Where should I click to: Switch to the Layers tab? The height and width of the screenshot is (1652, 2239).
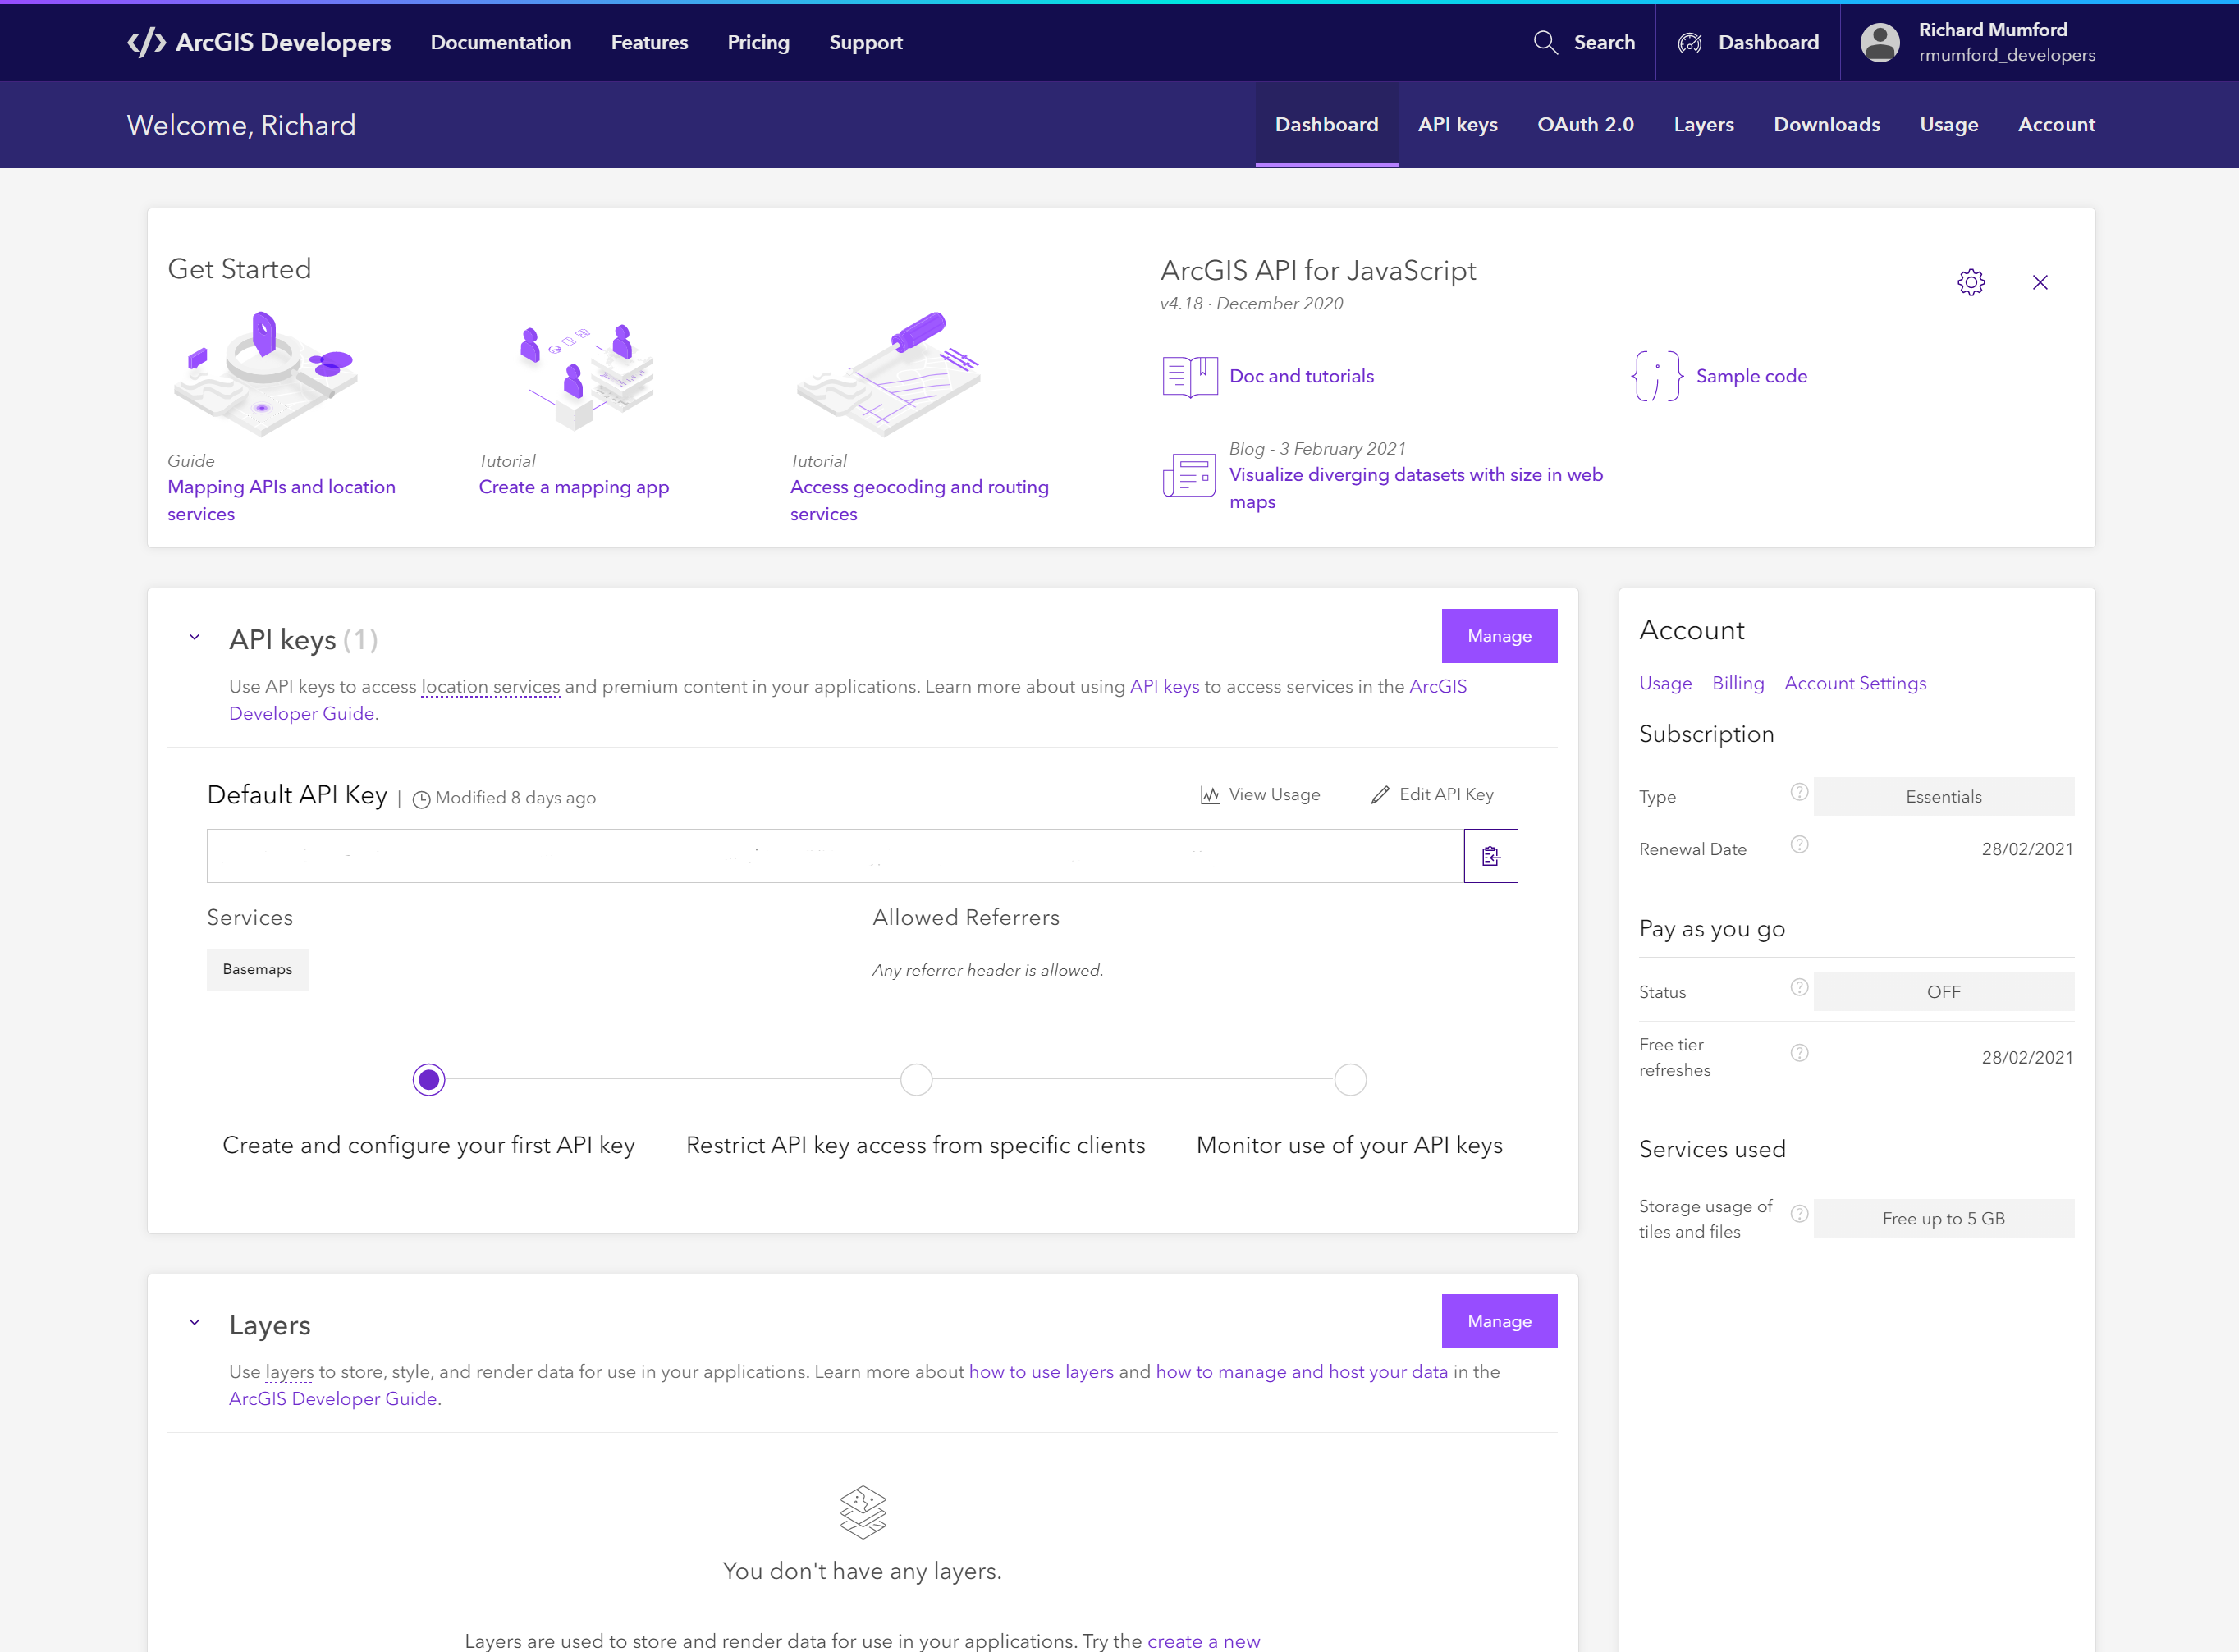[x=1704, y=124]
